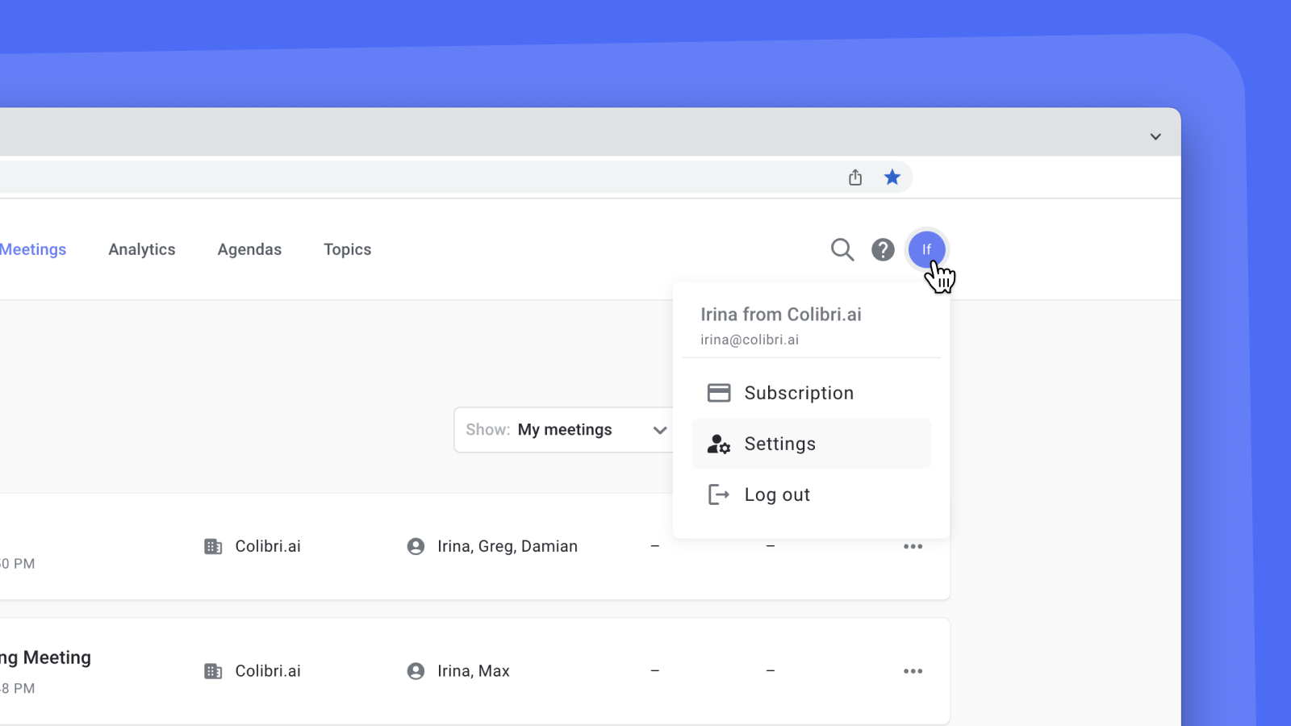Viewport: 1291px width, 726px height.
Task: Click the company building icon beside Colibri.ai
Action: [x=213, y=546]
